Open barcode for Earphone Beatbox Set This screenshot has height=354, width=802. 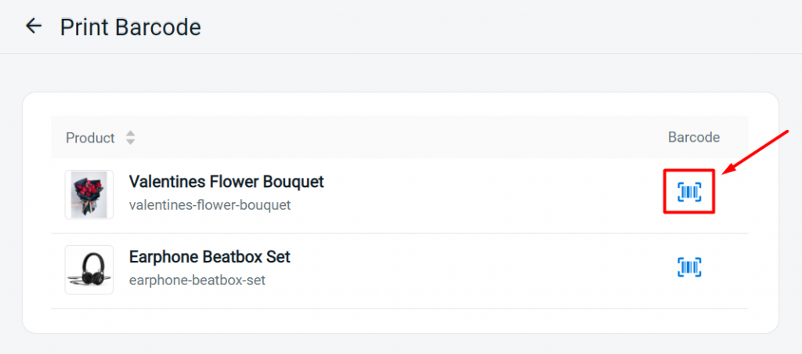[x=689, y=267]
